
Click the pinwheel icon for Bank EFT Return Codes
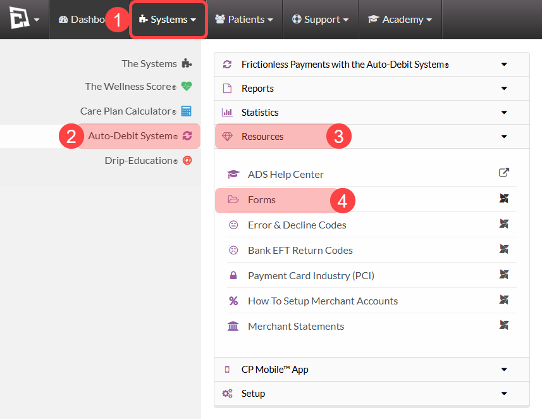503,249
